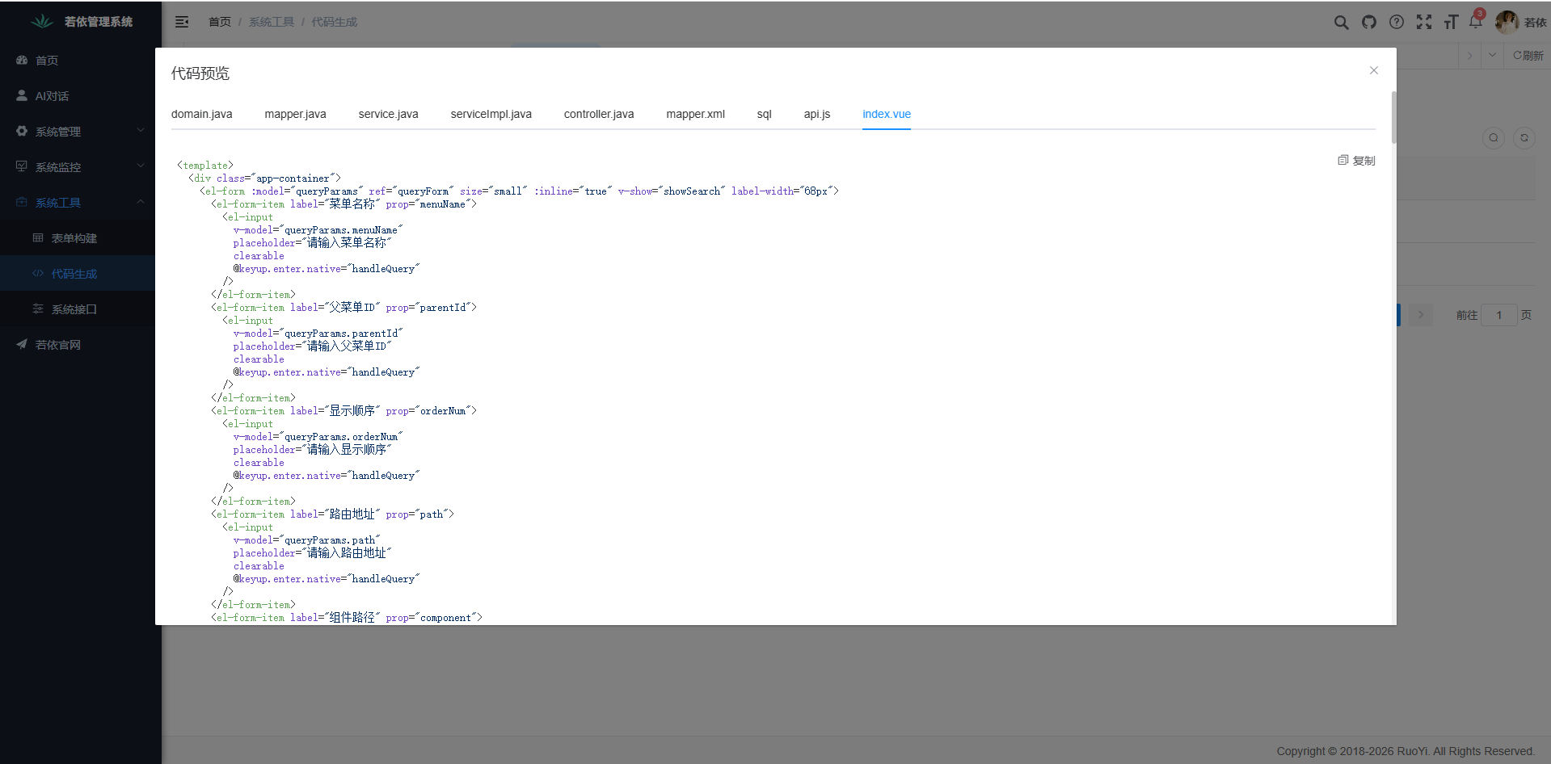View the serviceImpl.java tab
The image size is (1551, 764).
[x=491, y=114]
